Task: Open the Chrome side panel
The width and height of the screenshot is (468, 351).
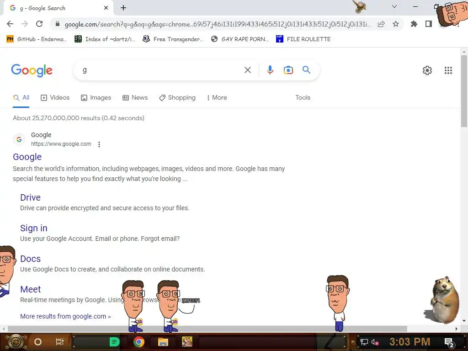Action: tap(429, 24)
